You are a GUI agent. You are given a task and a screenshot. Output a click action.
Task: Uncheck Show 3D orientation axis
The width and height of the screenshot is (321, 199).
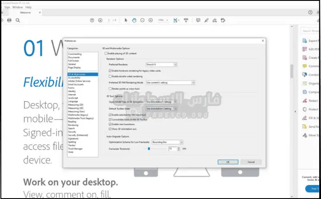110,129
